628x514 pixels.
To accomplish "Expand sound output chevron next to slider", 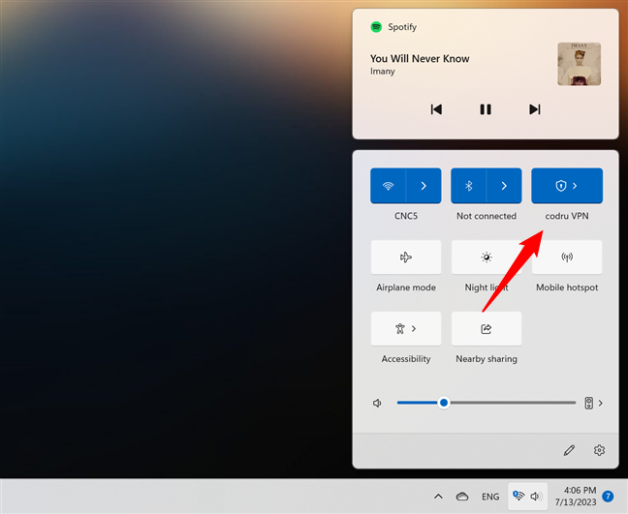I will coord(600,404).
